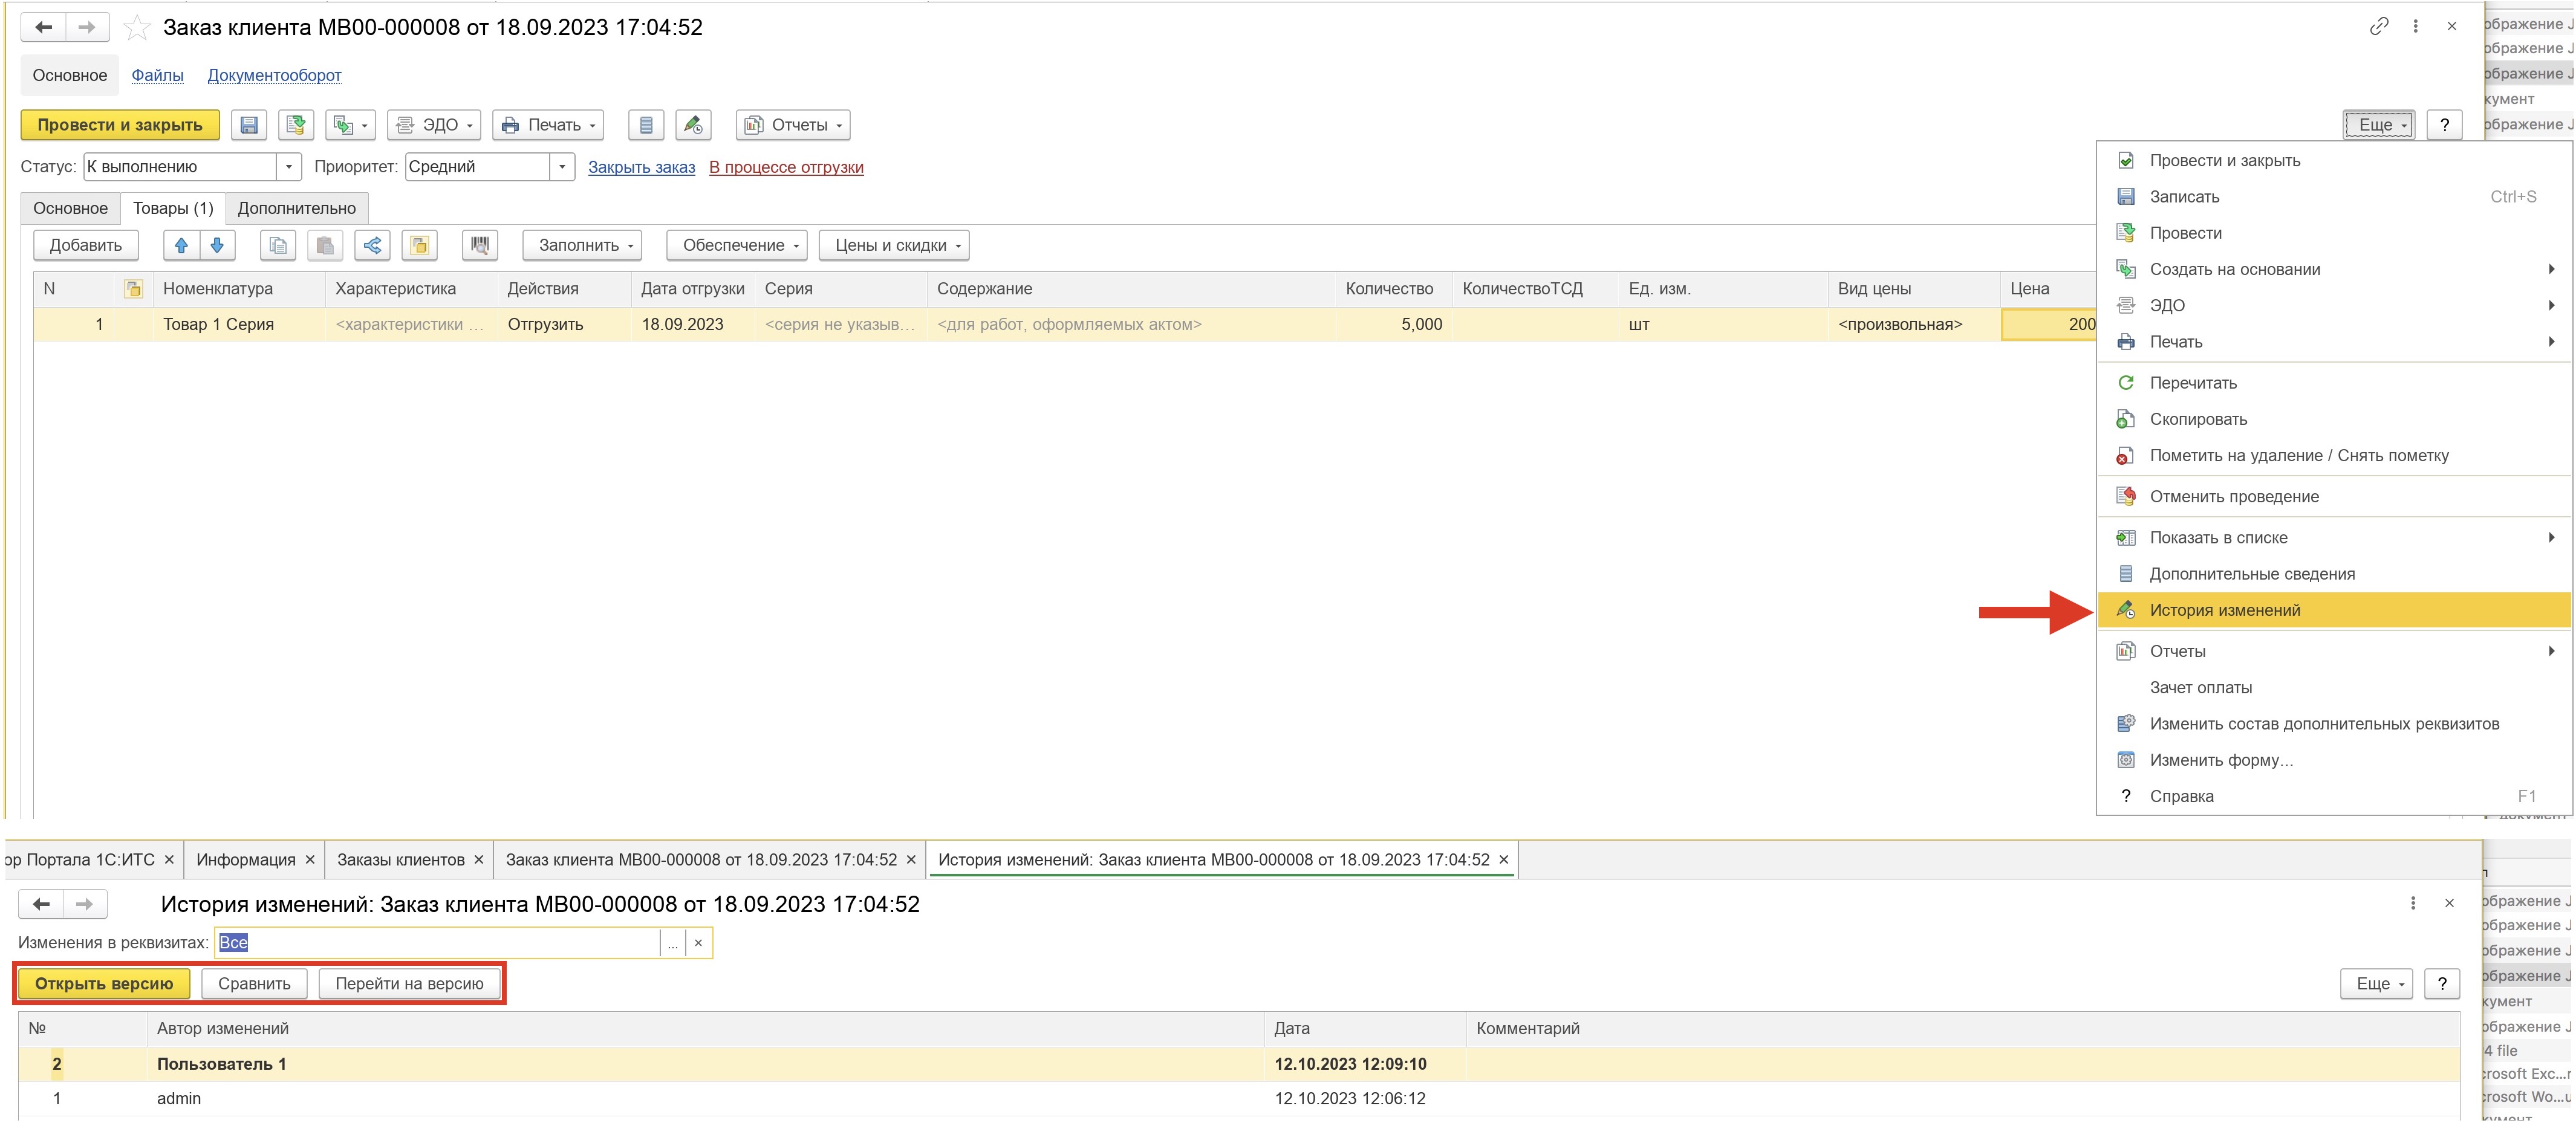Image resolution: width=2576 pixels, height=1129 pixels.
Task: Copy selected rows icon in goods toolbar
Action: pos(278,246)
